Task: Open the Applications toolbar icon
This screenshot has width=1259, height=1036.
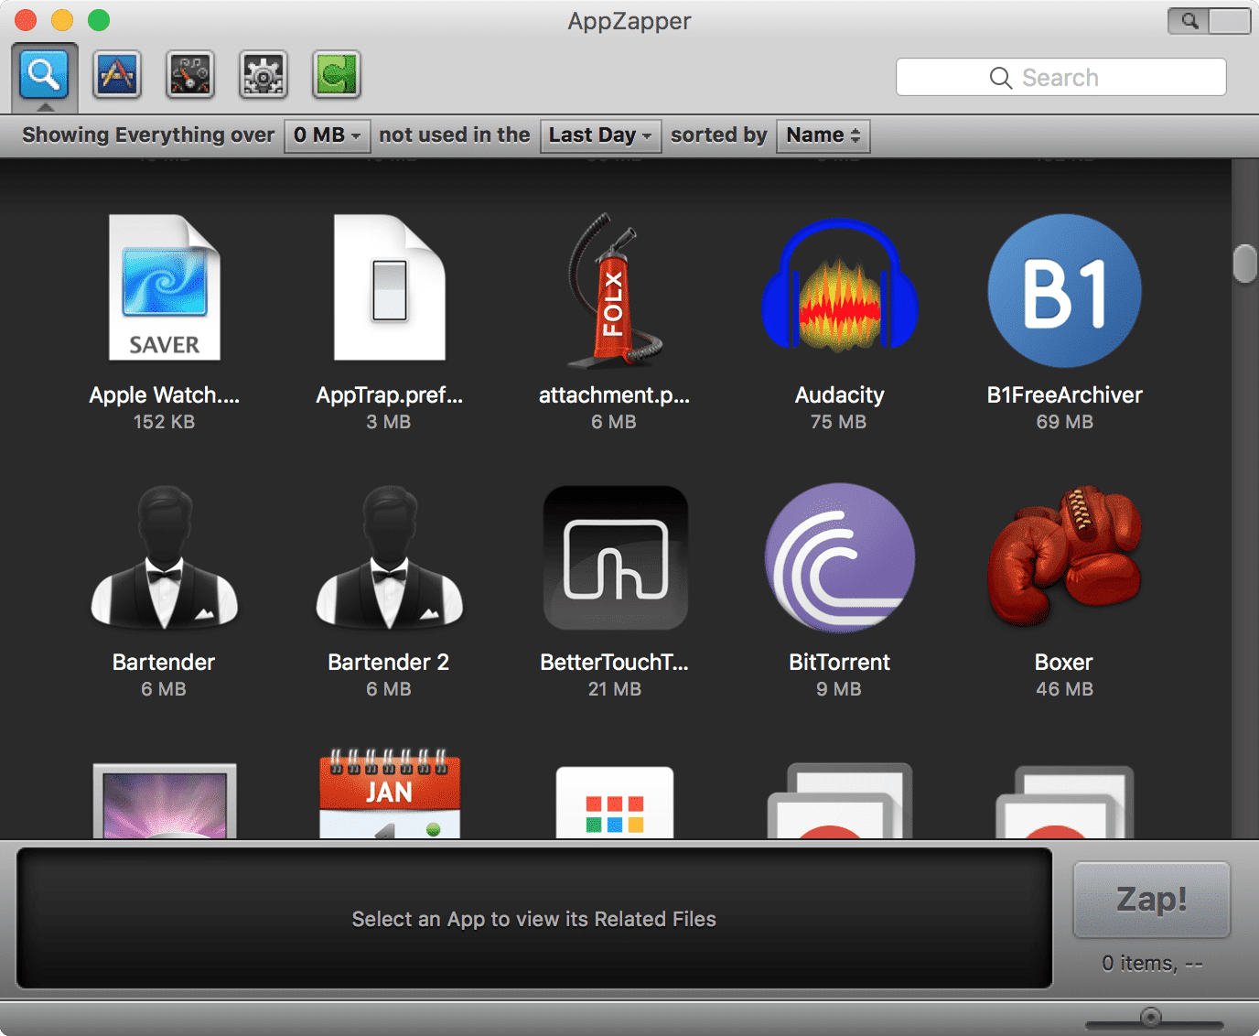Action: click(x=117, y=74)
